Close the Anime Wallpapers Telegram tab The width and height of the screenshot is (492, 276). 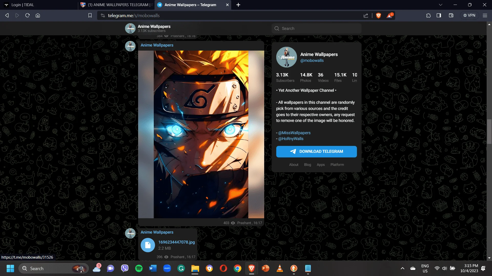227,5
